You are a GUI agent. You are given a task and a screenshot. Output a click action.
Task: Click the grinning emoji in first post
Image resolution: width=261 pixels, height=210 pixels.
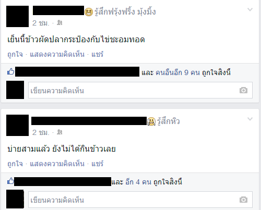[89, 12]
